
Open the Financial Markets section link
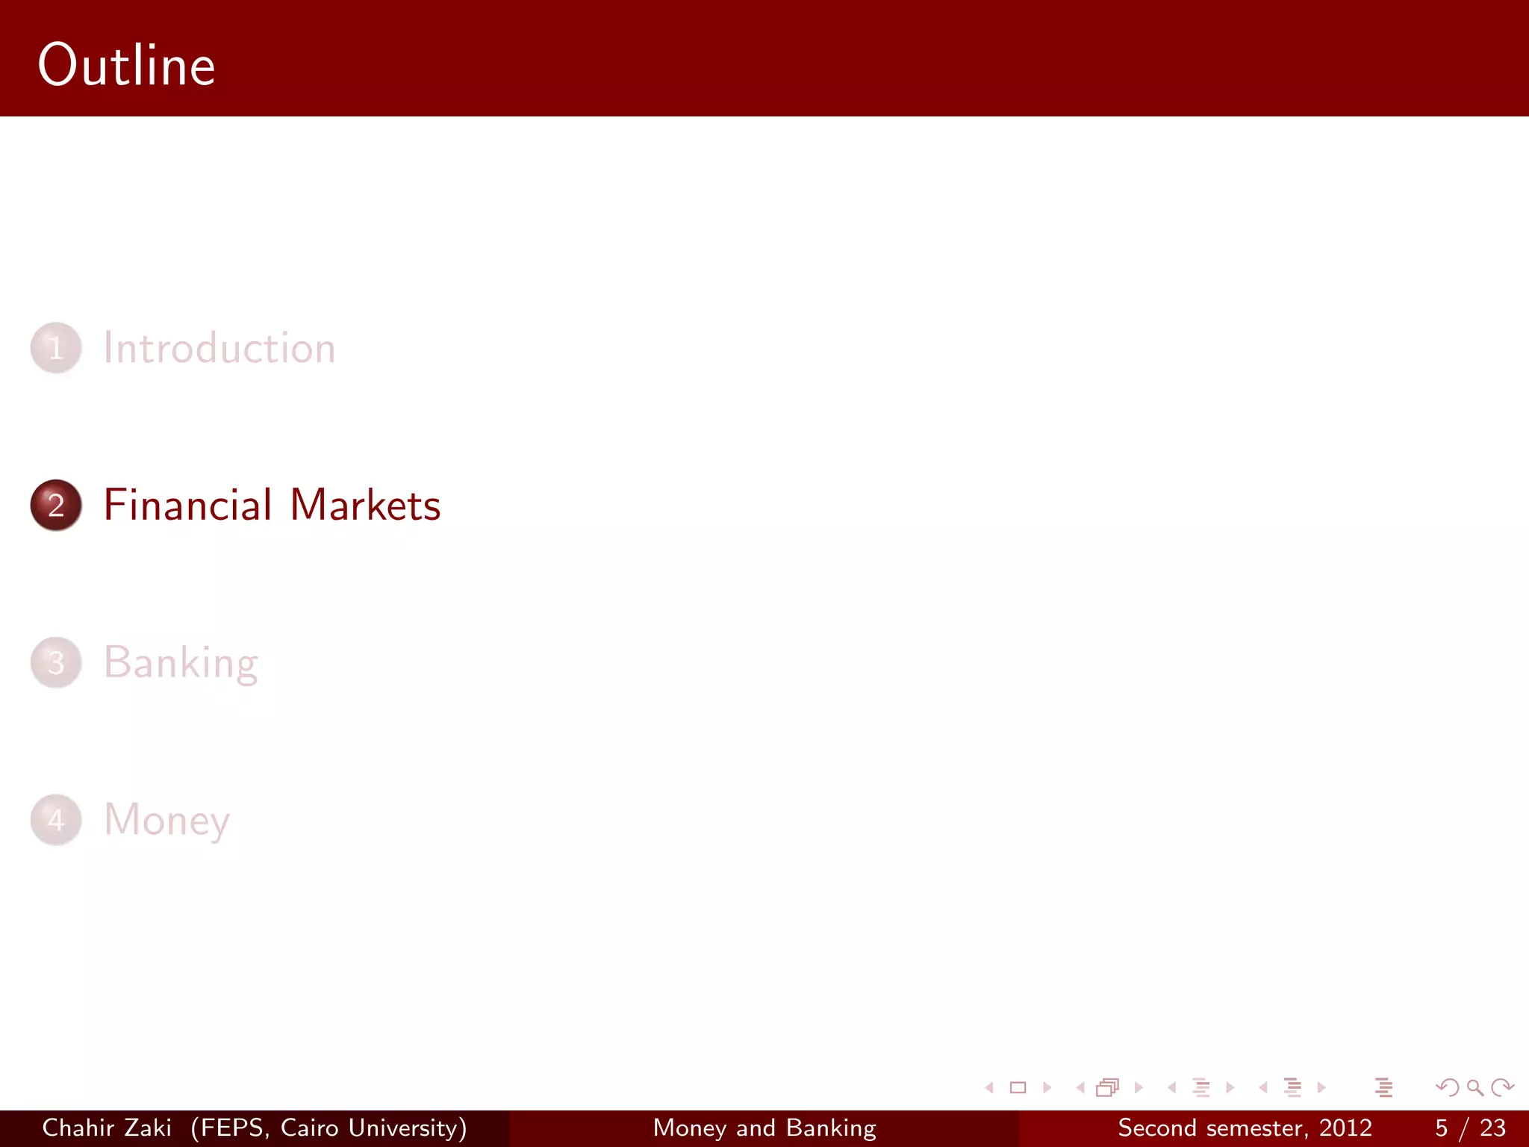point(273,505)
